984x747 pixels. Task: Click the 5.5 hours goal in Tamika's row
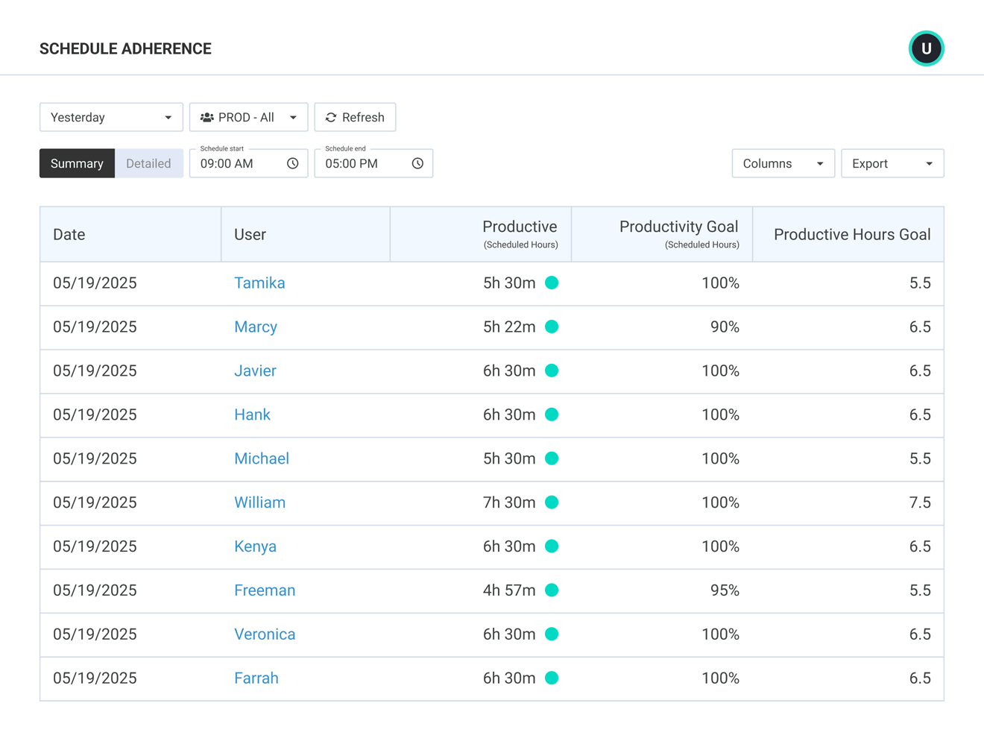tap(920, 283)
